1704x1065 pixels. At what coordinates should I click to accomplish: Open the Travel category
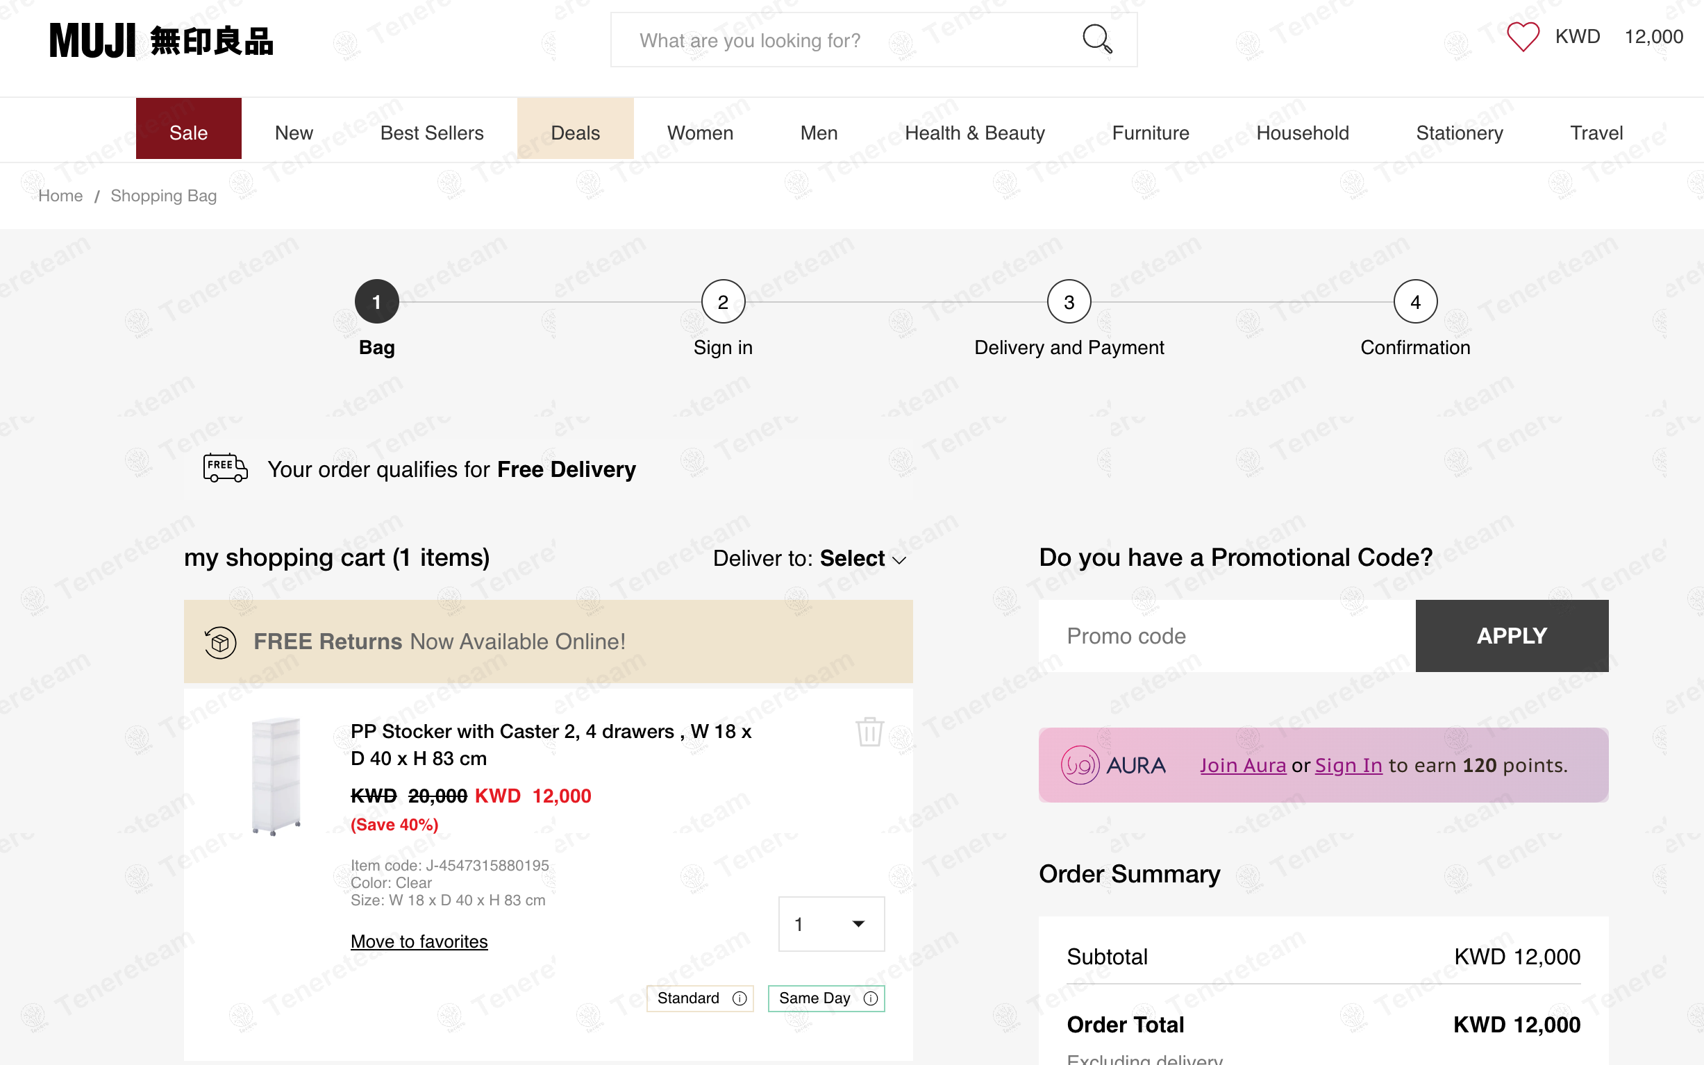point(1596,133)
